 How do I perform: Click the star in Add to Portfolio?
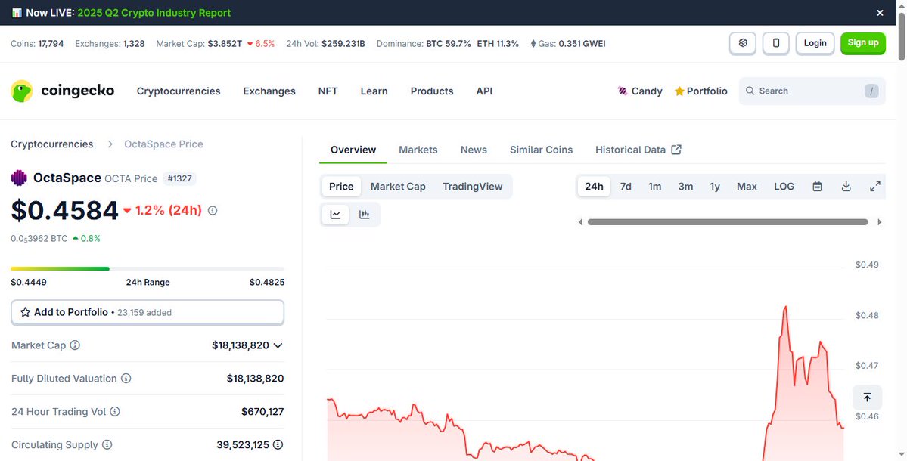[26, 312]
